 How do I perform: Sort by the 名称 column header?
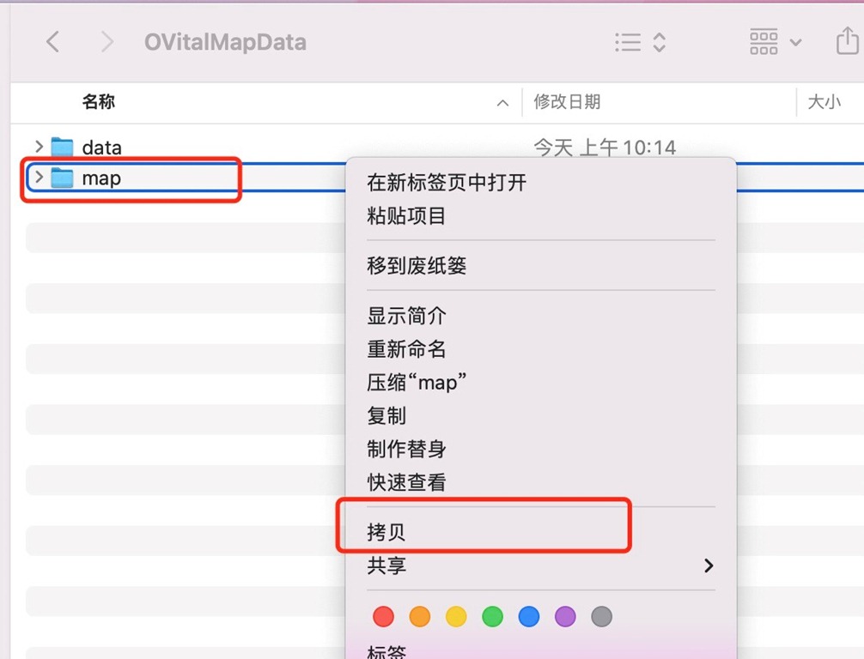click(99, 102)
